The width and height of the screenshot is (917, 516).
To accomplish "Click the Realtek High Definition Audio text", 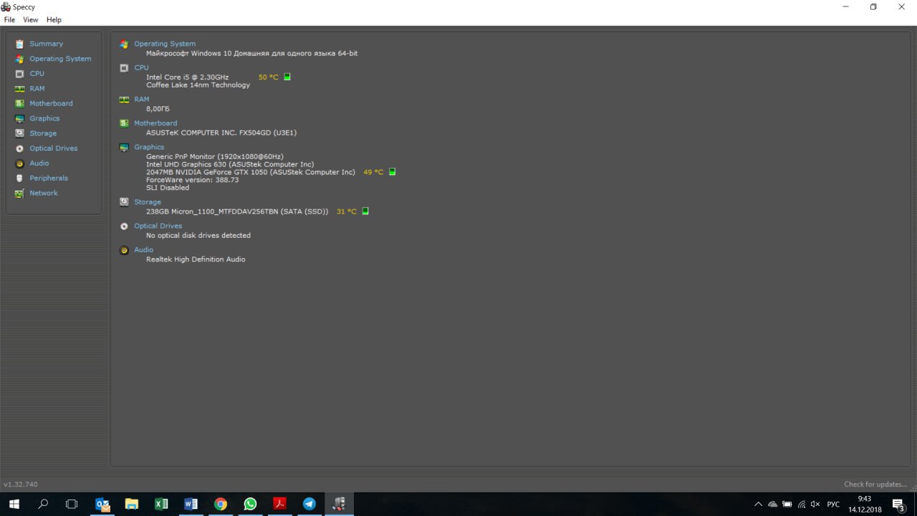I will 196,259.
